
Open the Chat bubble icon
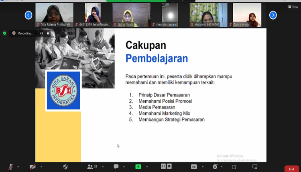point(116,167)
